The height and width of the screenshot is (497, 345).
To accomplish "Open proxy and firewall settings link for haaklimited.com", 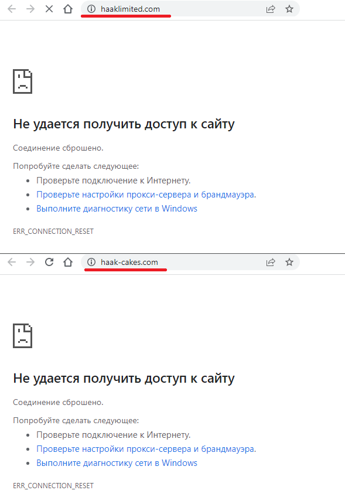I will (x=146, y=195).
